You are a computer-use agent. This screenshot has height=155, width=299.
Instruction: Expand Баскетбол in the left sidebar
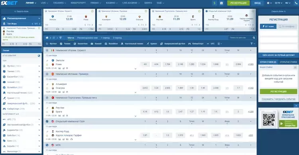39,77
